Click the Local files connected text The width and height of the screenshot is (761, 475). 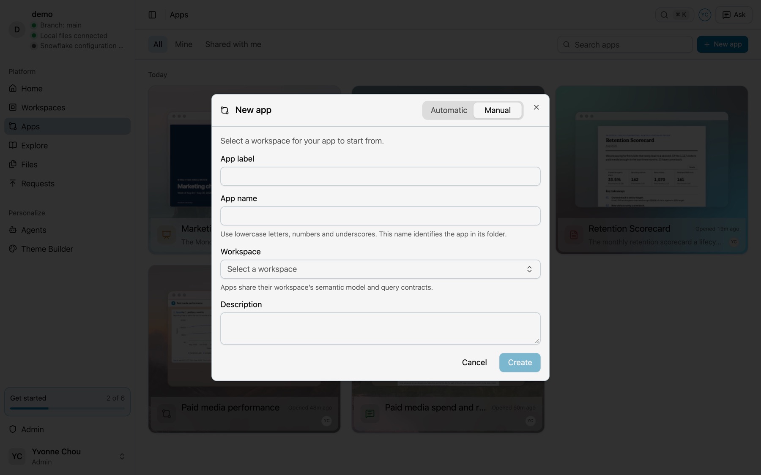click(x=74, y=35)
